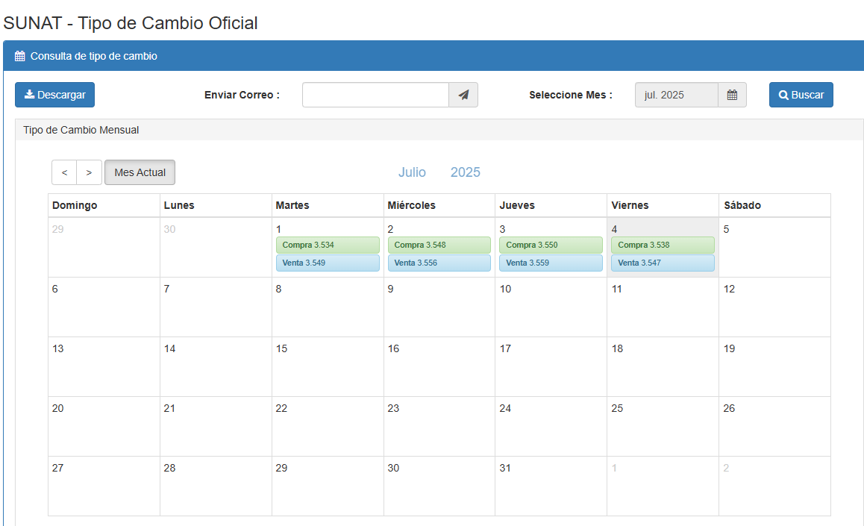864x526 pixels.
Task: Select Venta 3.549 on July 1
Action: coord(328,263)
